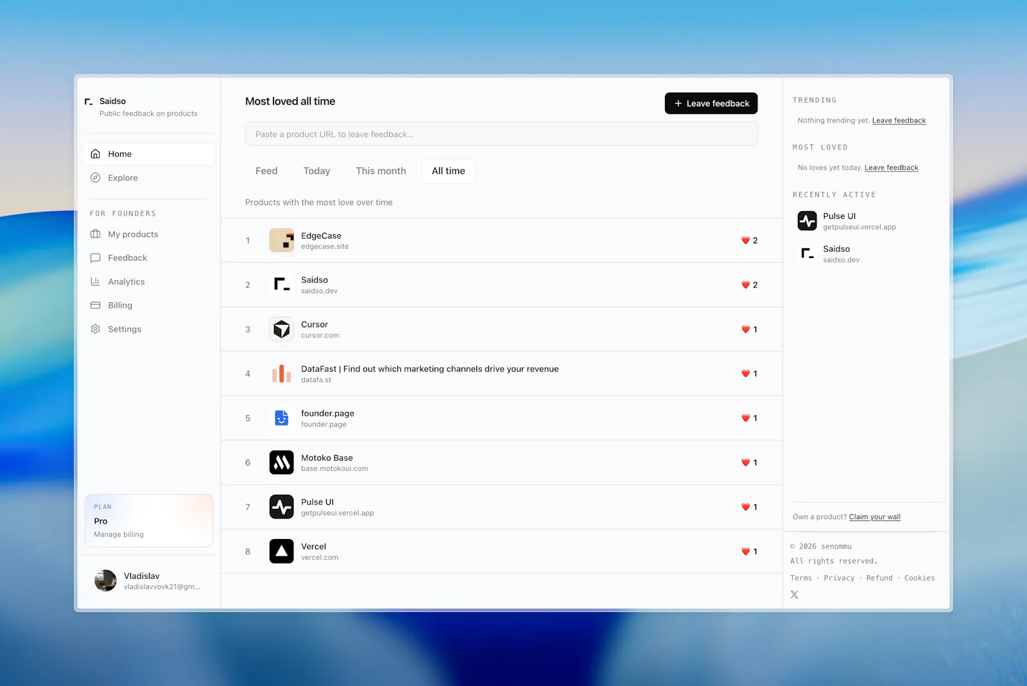
Task: Click the heart icon on the founder.page row
Action: click(746, 418)
